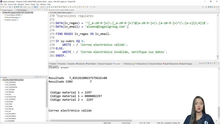Open the Navigate menu
The width and height of the screenshot is (220, 124).
click(x=21, y=4)
